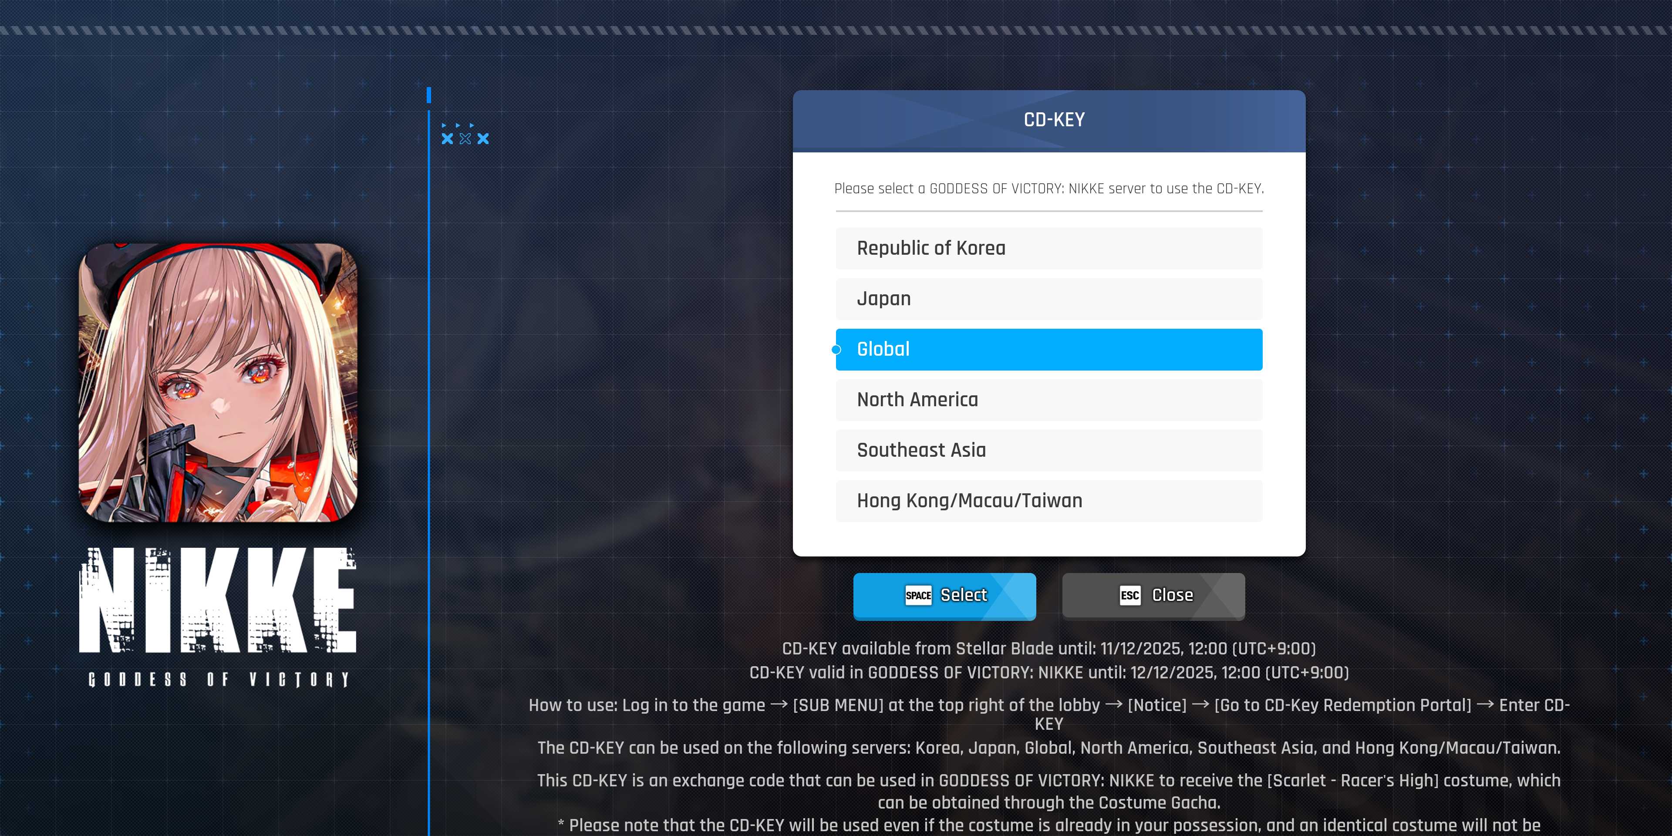1672x836 pixels.
Task: Click 'CD-KEY valid in GODDESS OF VICTORY' line
Action: pos(1049,672)
